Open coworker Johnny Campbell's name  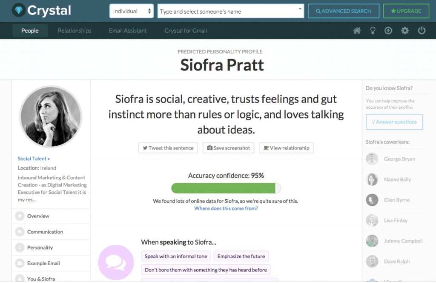click(x=404, y=241)
